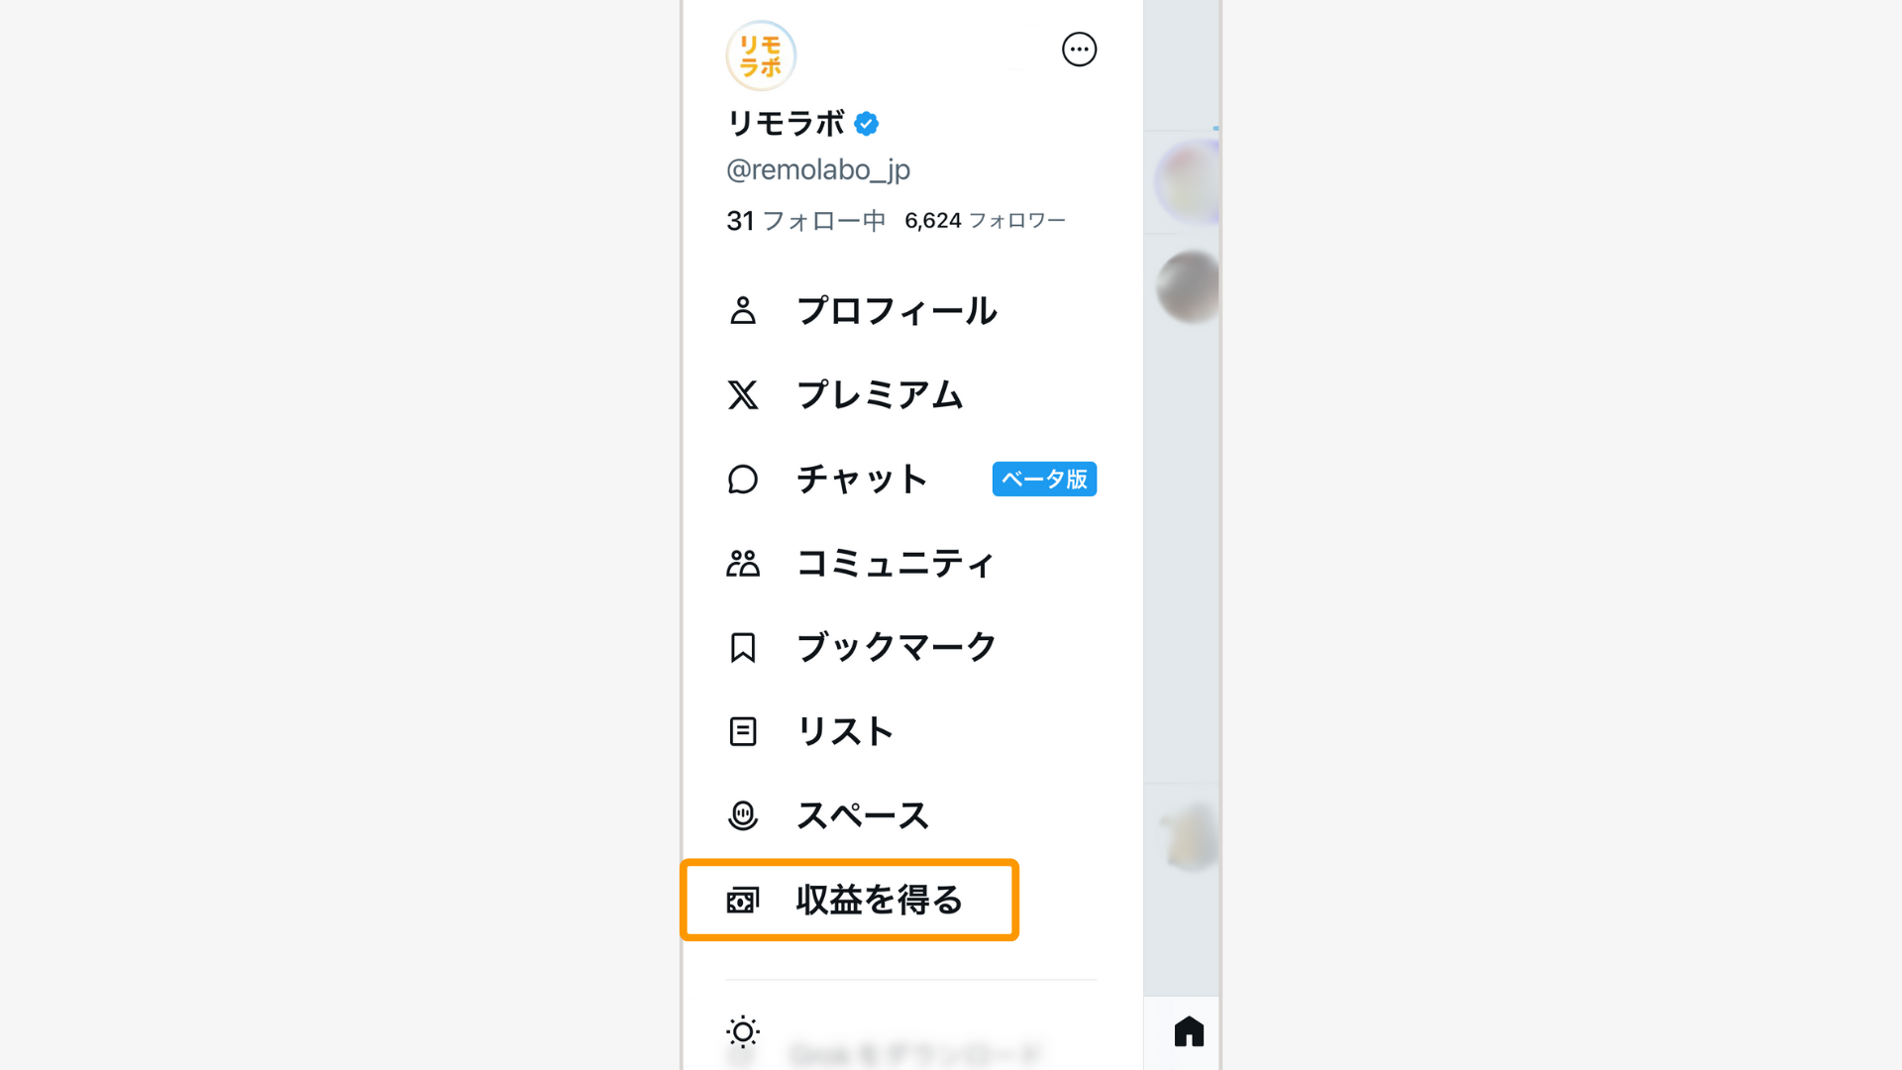Open the コミュニティ menu item
The height and width of the screenshot is (1070, 1902).
[x=896, y=564]
